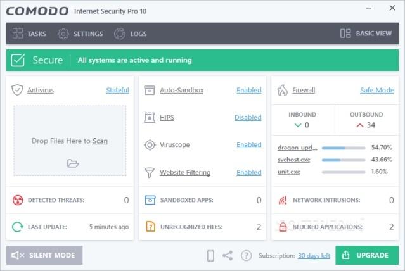Open the Auto-Sandbox link
The image size is (405, 271).
(x=181, y=90)
